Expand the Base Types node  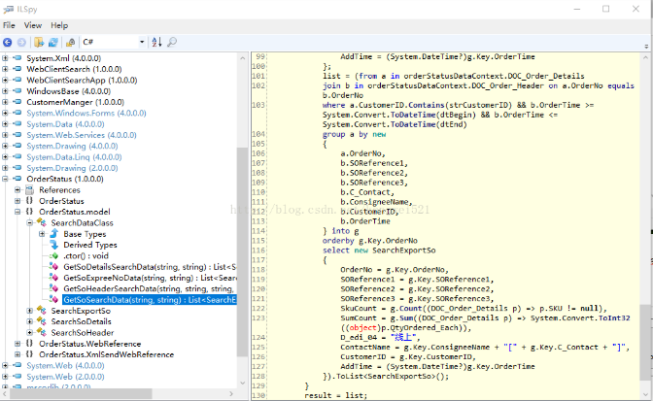[x=42, y=234]
